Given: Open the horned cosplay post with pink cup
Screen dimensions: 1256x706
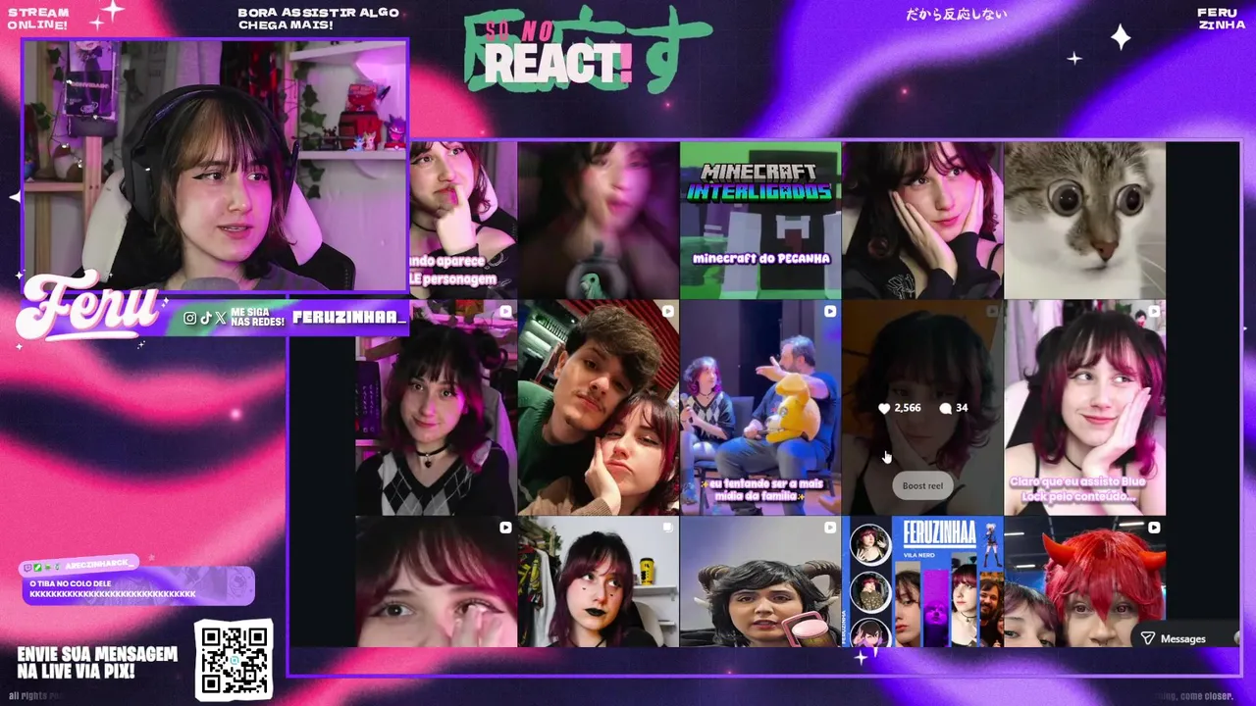Looking at the screenshot, I should click(x=760, y=581).
